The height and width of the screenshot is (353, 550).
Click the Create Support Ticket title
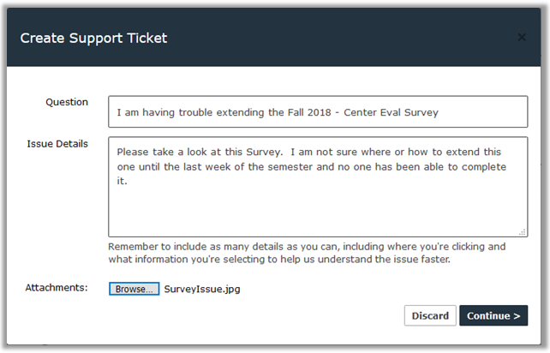93,38
